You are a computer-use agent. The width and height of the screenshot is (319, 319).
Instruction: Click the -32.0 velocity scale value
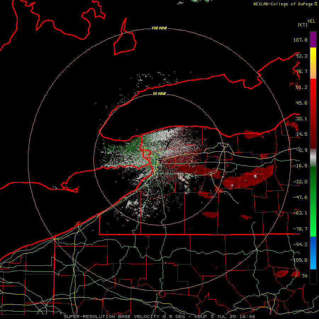click(300, 182)
